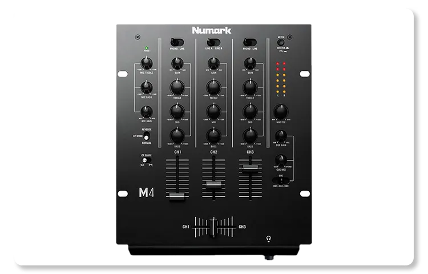Click the CH3 channel fader handle
Screen dimensions: 428x274
tap(251, 167)
